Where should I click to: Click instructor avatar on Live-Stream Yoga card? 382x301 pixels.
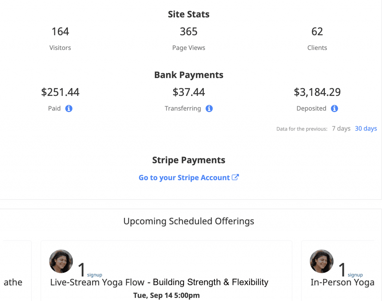(61, 261)
